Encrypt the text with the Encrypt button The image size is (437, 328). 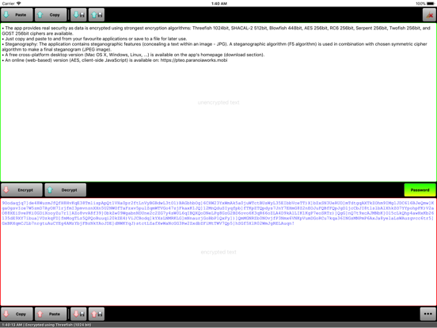coord(21,190)
